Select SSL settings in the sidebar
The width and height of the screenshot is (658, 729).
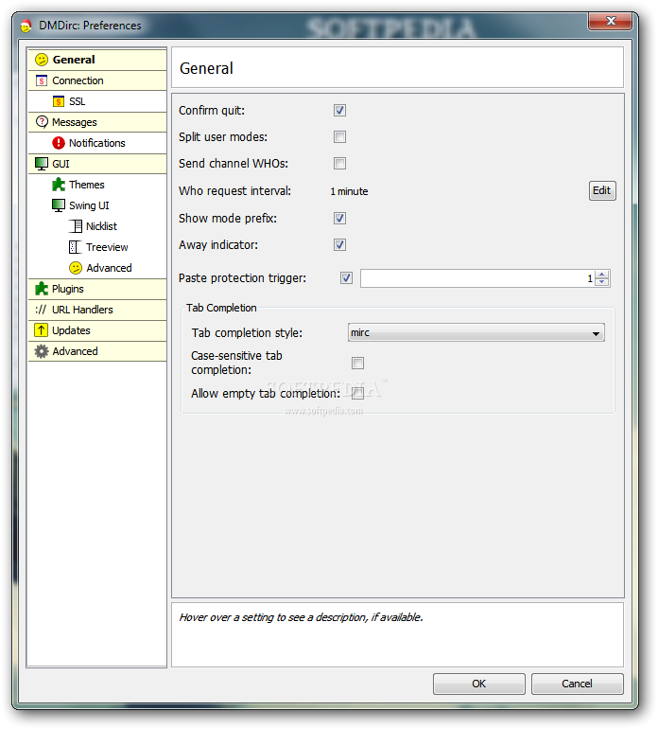tap(97, 101)
